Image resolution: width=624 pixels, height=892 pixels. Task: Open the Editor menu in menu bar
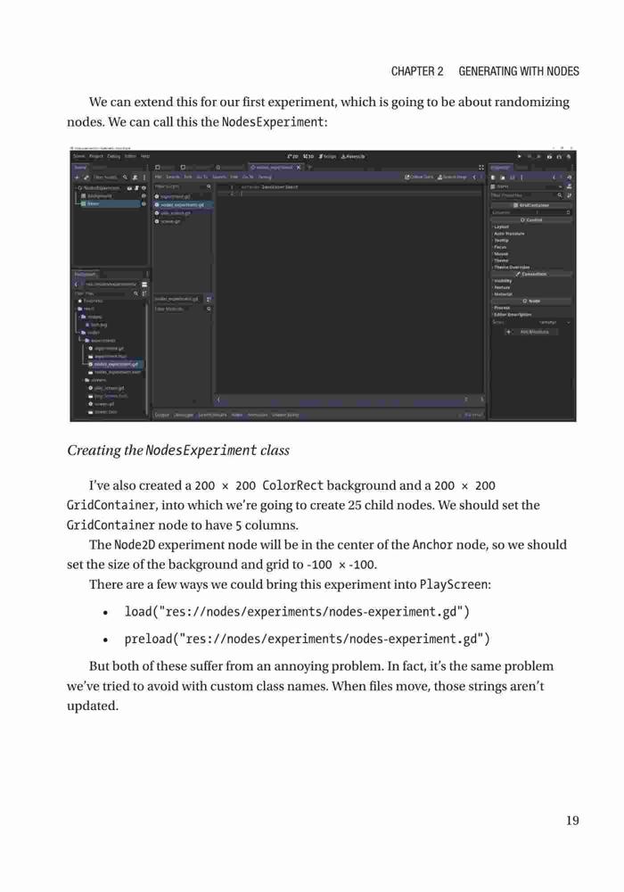coord(131,156)
